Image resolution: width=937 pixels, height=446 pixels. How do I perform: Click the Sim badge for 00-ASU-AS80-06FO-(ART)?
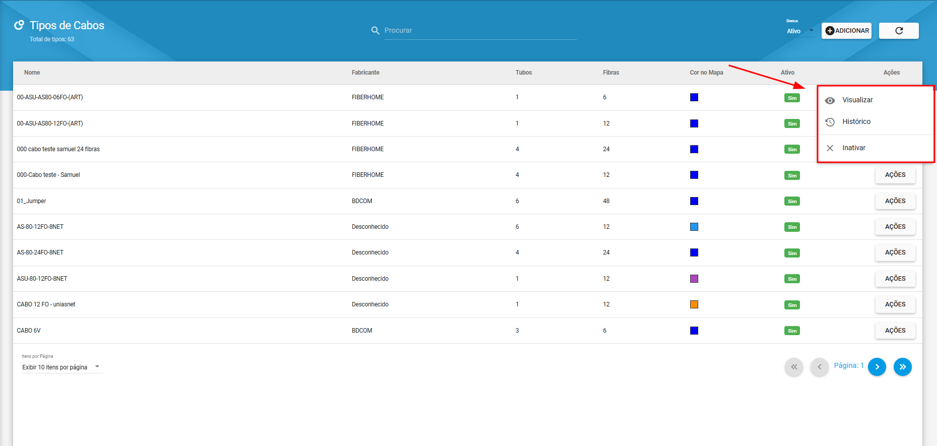[792, 98]
